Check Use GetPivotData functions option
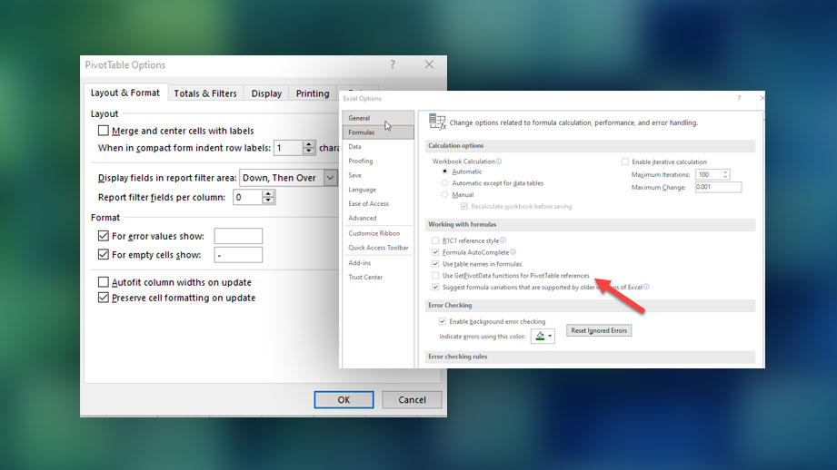 pos(435,276)
